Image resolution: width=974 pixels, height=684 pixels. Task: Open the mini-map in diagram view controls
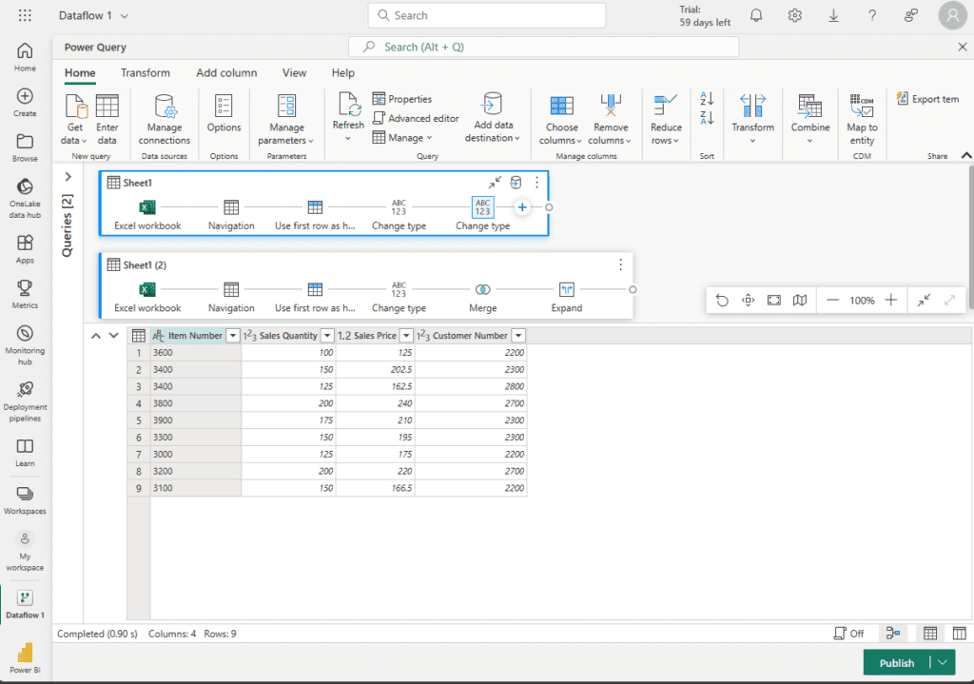800,300
